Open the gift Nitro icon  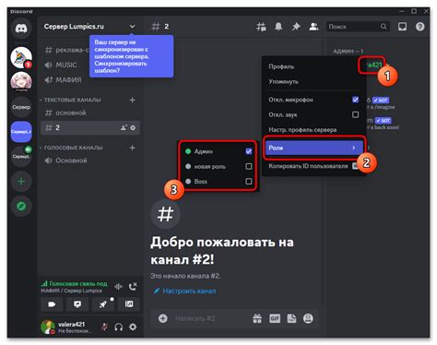point(257,318)
